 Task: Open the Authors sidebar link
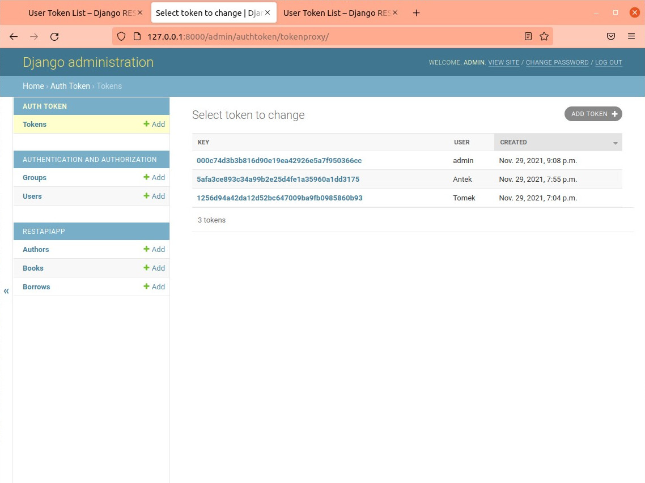[x=36, y=250]
